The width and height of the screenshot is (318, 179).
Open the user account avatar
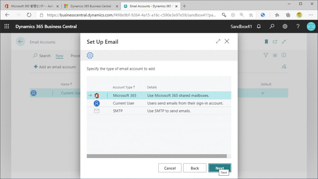coord(311,27)
